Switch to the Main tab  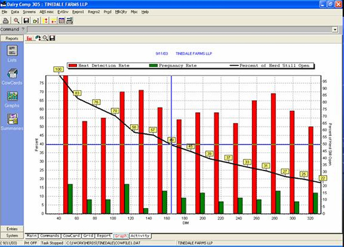[32, 236]
